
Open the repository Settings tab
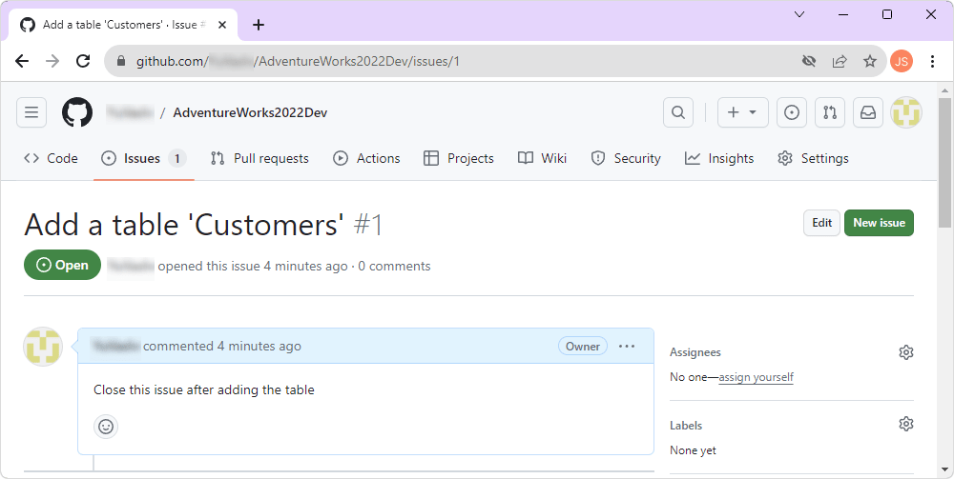pyautogui.click(x=813, y=158)
